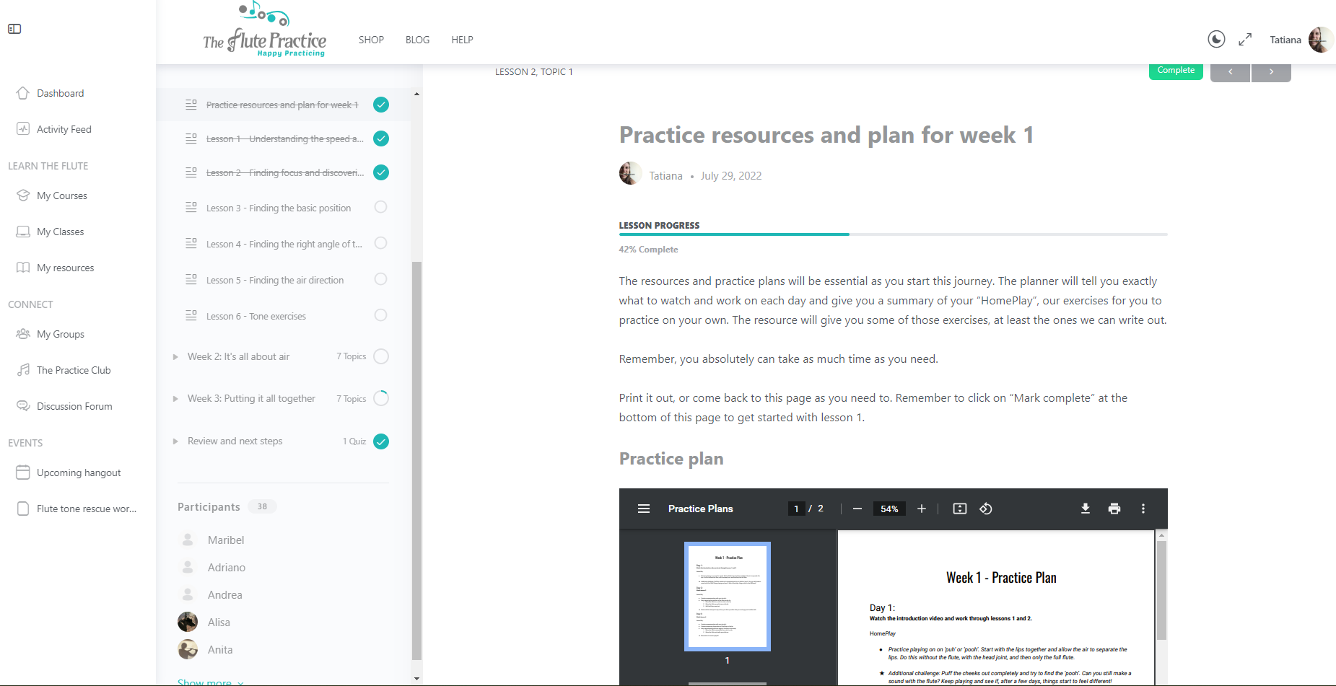The height and width of the screenshot is (686, 1336).
Task: Rotate the PDF counterclockwise
Action: click(x=986, y=509)
